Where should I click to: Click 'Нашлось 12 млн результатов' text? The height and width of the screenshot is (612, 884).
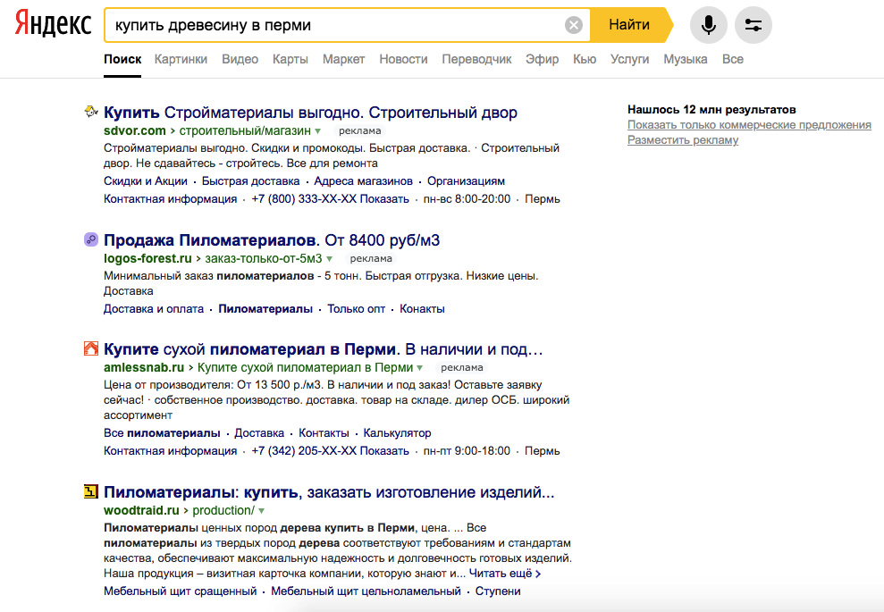tap(711, 109)
